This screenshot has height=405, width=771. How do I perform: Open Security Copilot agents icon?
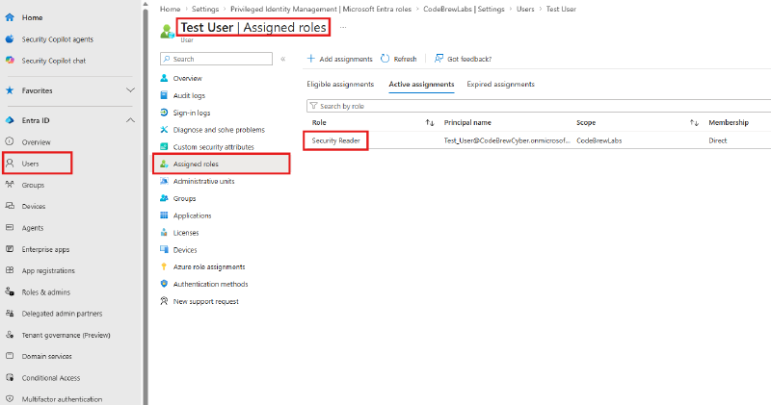coord(10,38)
